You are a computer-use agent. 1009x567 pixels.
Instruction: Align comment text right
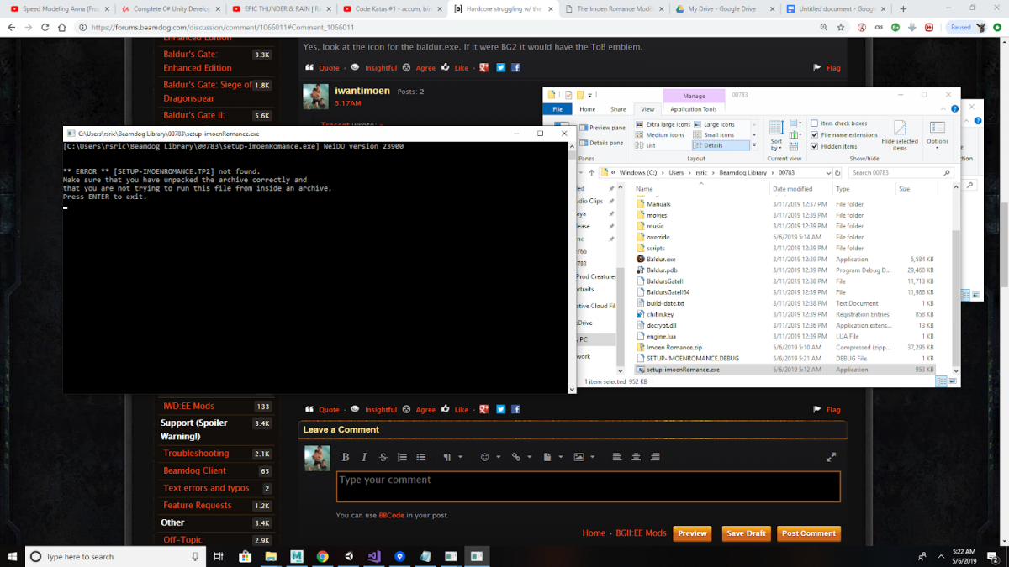(x=655, y=457)
